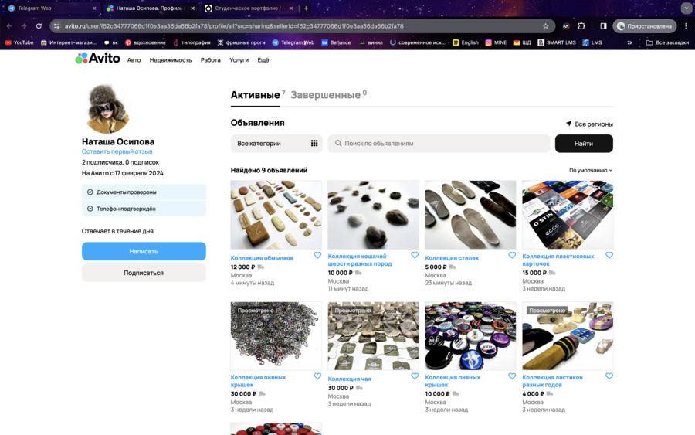Click the Подписаться button
Image resolution: width=695 pixels, height=435 pixels.
pyautogui.click(x=144, y=273)
